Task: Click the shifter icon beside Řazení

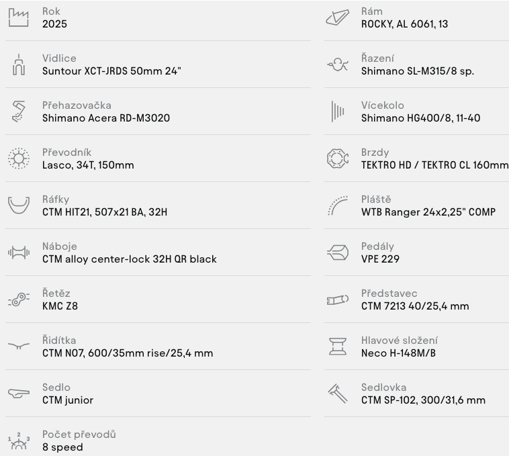Action: click(x=338, y=64)
